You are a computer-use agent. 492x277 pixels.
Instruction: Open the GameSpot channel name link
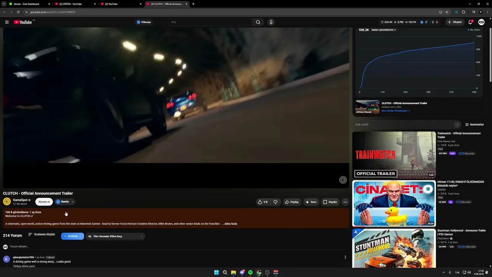coord(20,200)
